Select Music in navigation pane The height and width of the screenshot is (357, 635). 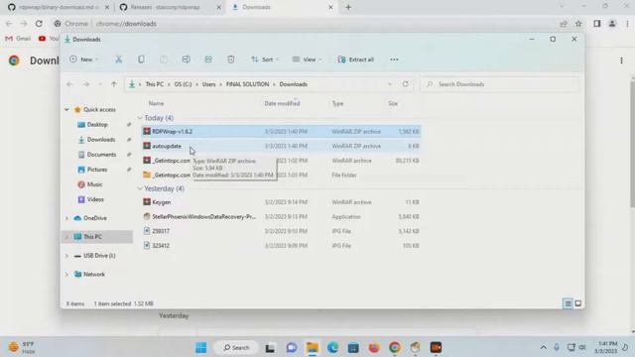coord(95,184)
